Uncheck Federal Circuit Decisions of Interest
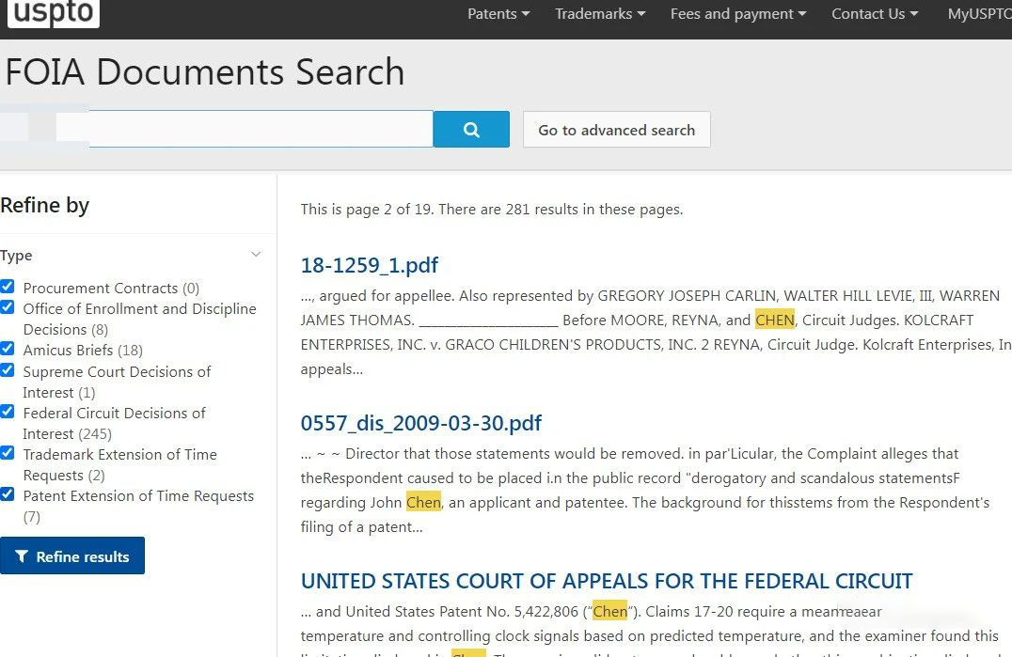The image size is (1012, 657). click(x=8, y=412)
